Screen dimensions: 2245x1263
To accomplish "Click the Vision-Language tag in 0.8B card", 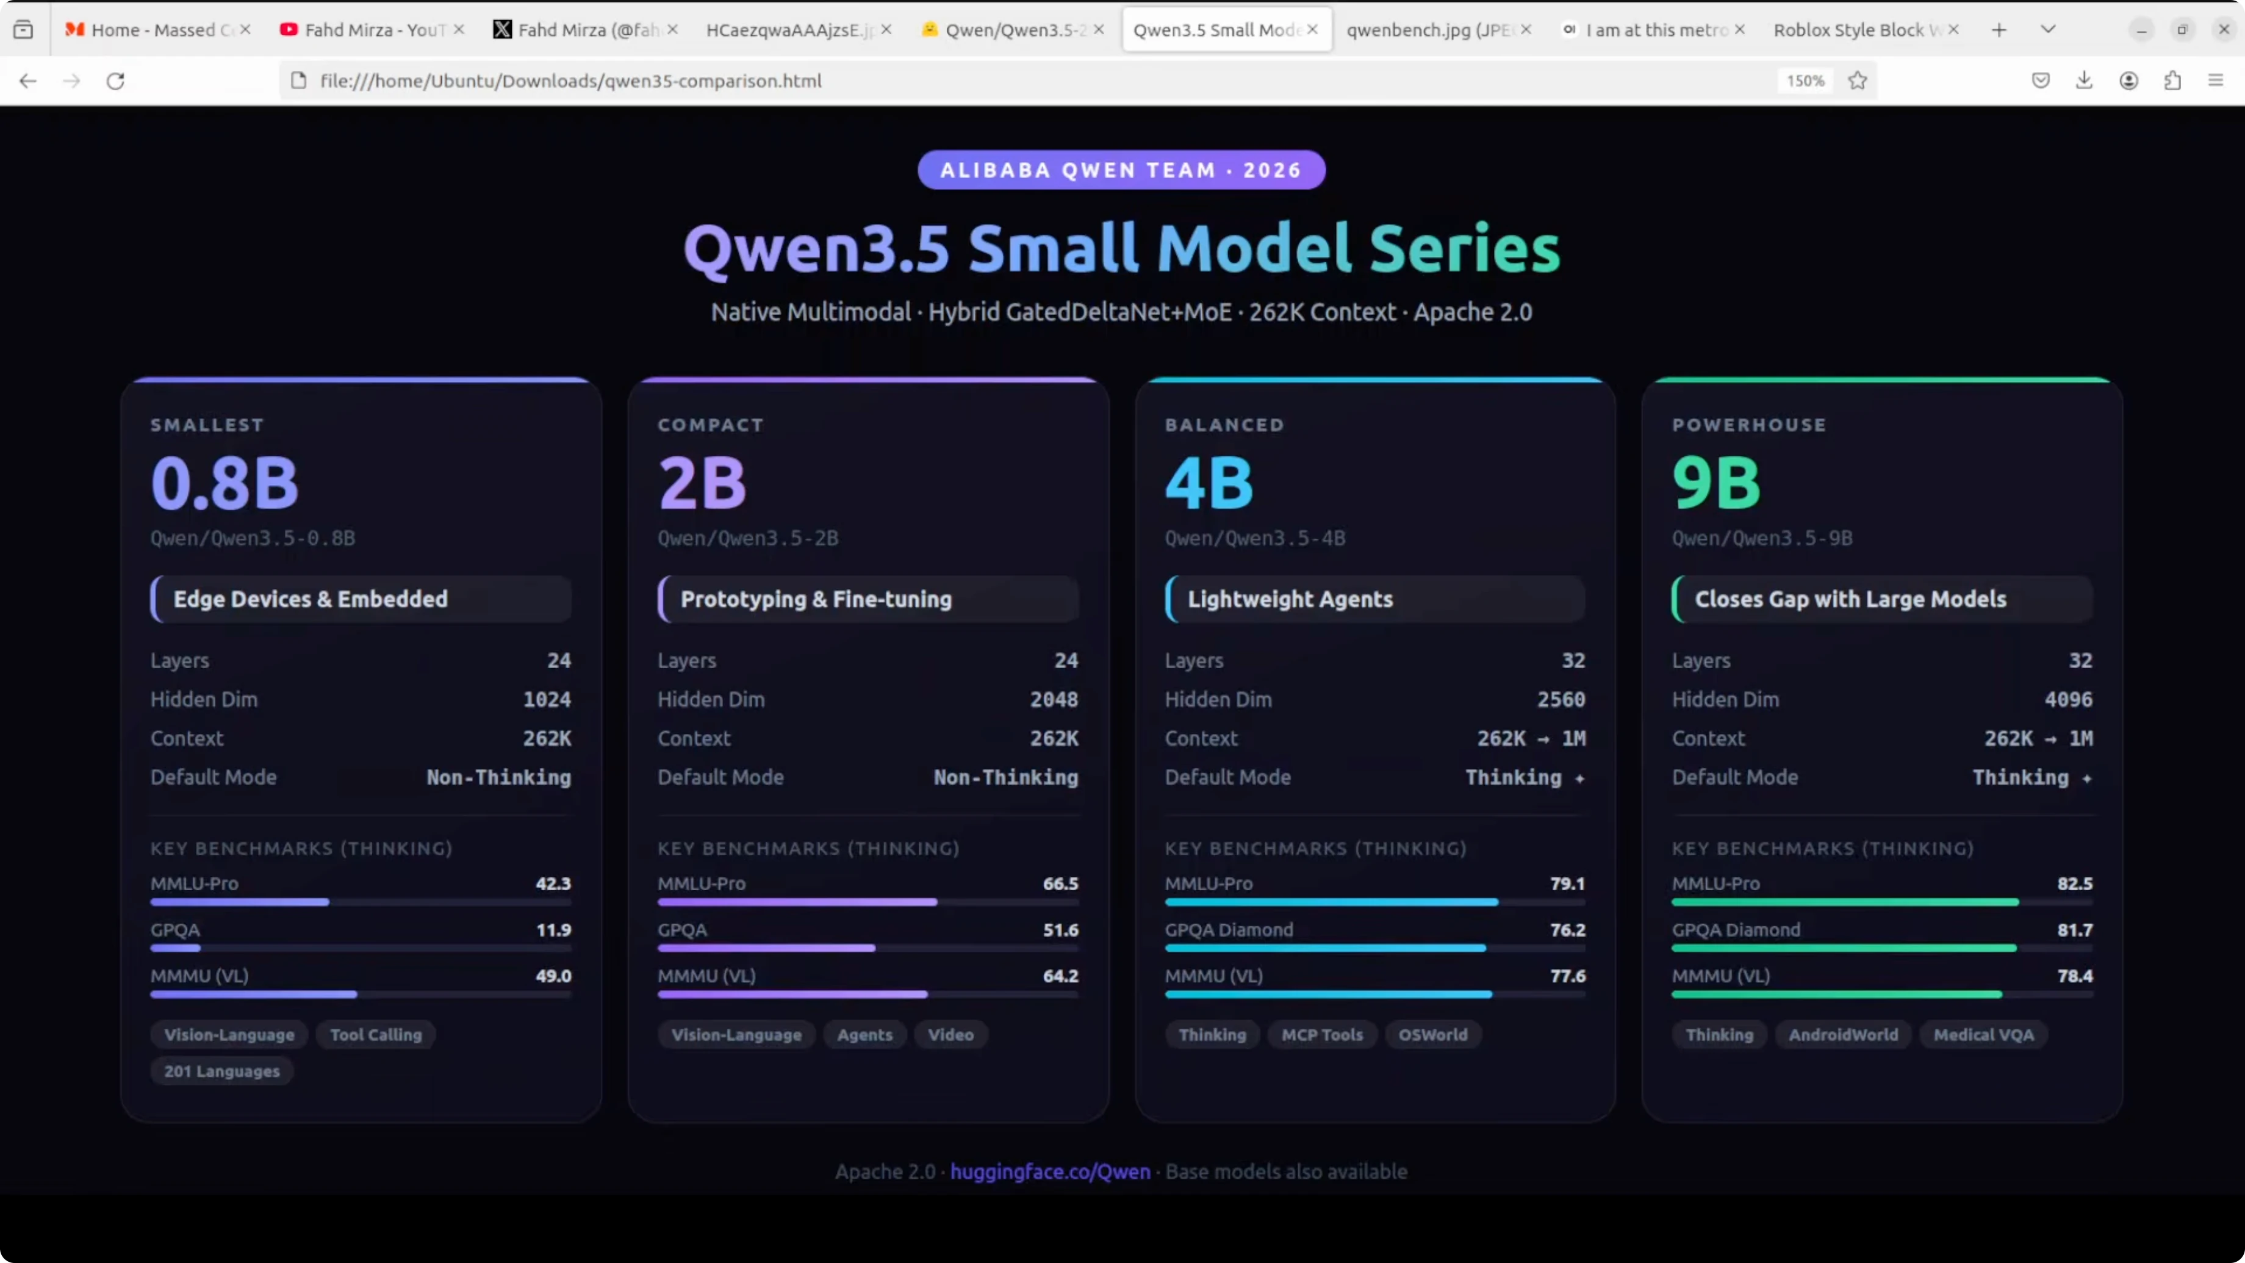I will point(229,1035).
